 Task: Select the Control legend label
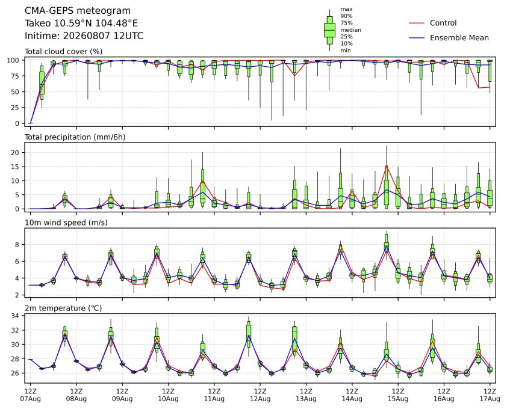[x=443, y=23]
